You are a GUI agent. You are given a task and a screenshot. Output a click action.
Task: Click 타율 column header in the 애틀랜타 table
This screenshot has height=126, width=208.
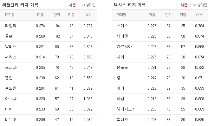(40, 15)
